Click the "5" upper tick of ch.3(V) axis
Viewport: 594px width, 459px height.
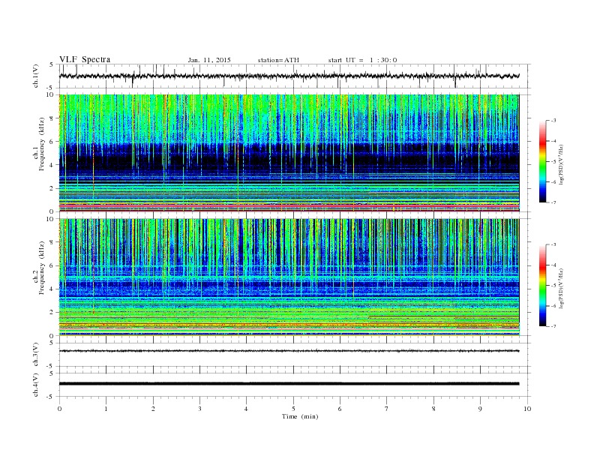(52, 343)
